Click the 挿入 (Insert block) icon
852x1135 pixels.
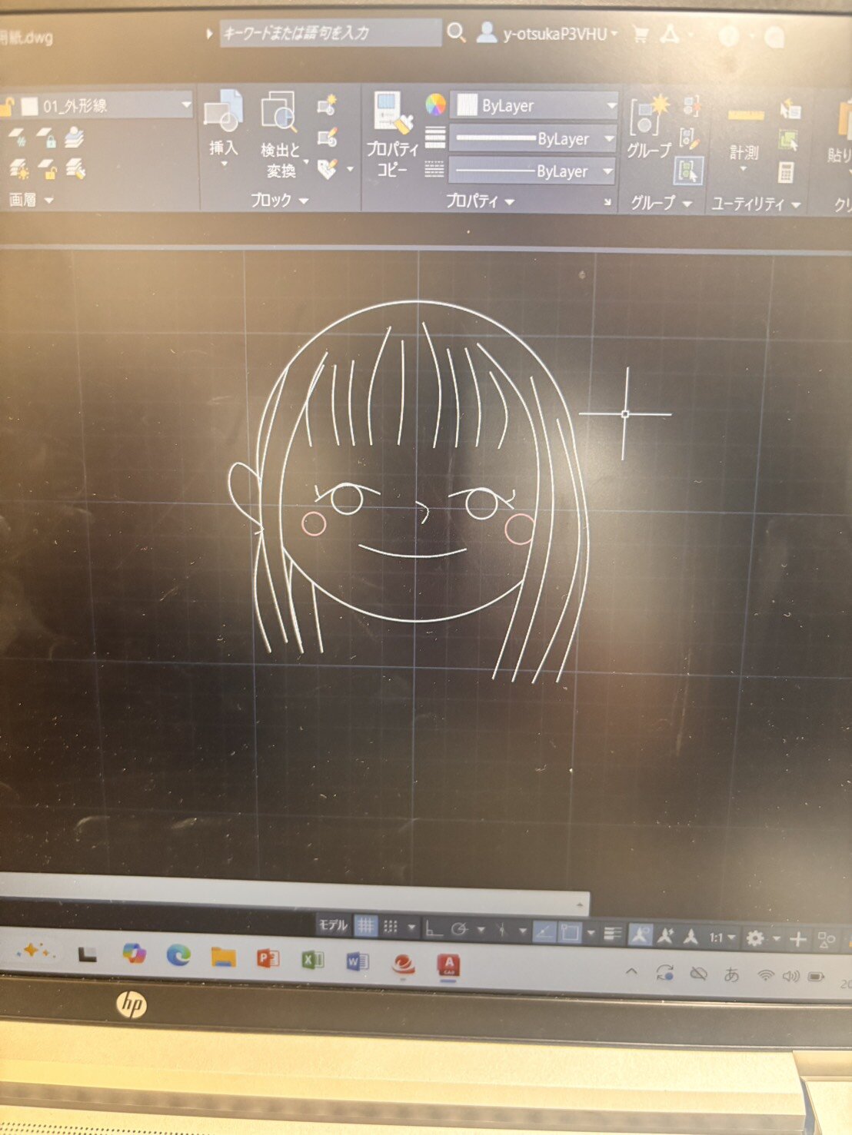pos(223,111)
